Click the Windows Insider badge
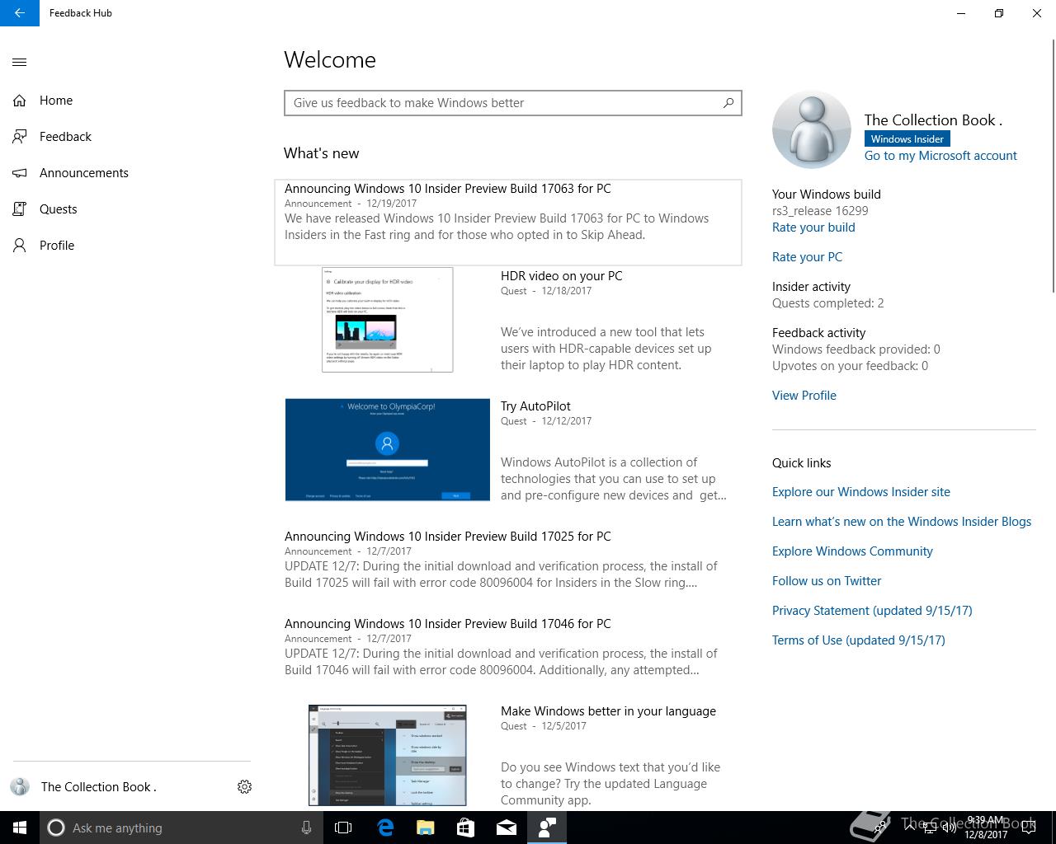Viewport: 1056px width, 844px height. [x=907, y=139]
